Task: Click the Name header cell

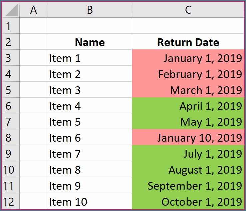Action: [89, 42]
